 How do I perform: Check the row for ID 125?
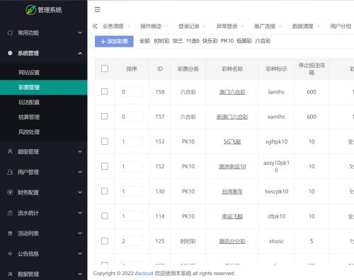click(105, 241)
